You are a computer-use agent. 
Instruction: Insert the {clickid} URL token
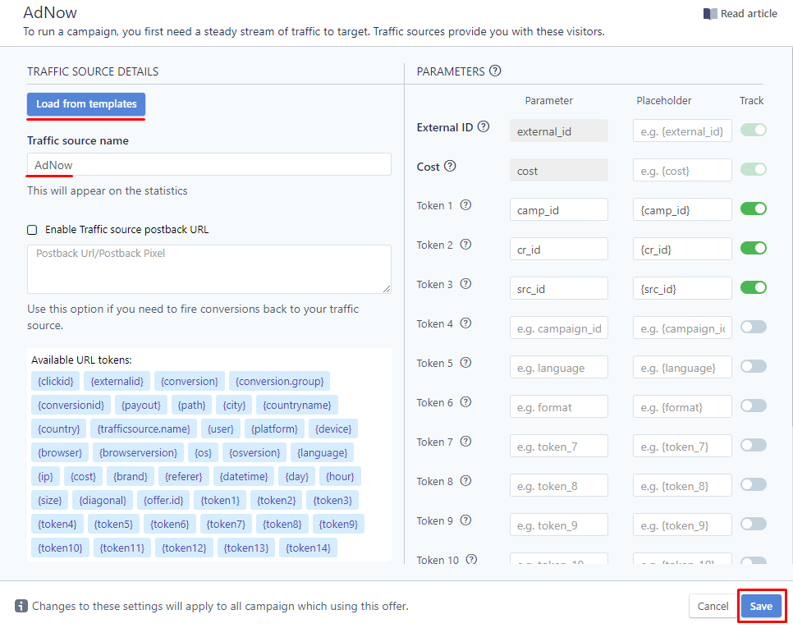point(56,381)
